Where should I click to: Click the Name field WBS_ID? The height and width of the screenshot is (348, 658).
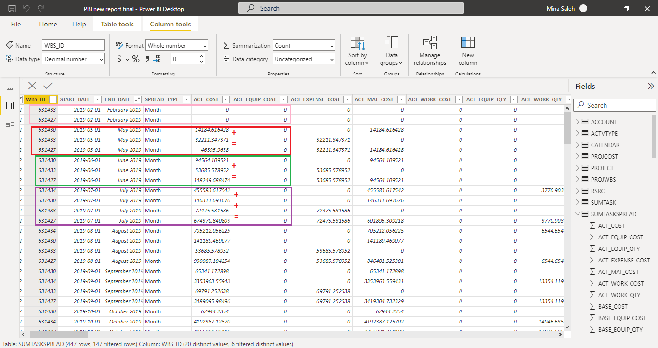coord(73,45)
